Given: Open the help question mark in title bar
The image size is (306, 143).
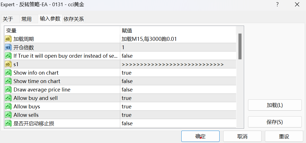Looking at the screenshot, I should tap(277, 5).
